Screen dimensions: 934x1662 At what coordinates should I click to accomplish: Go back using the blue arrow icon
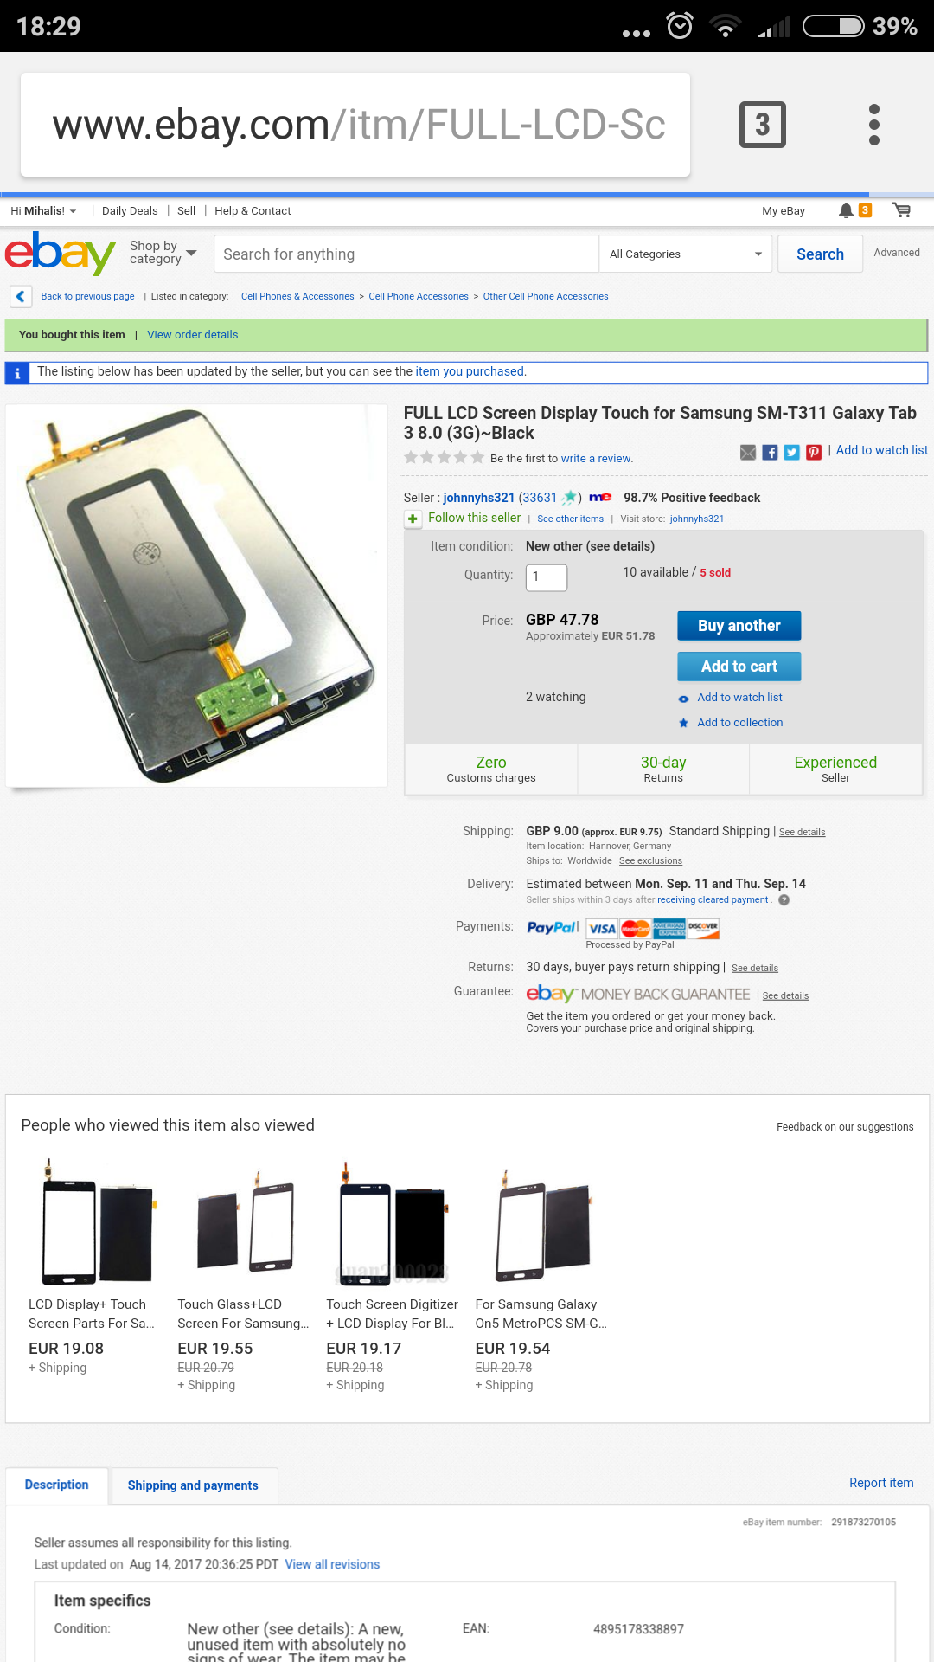pyautogui.click(x=21, y=296)
